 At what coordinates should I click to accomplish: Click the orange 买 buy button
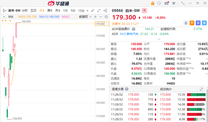[192, 23]
